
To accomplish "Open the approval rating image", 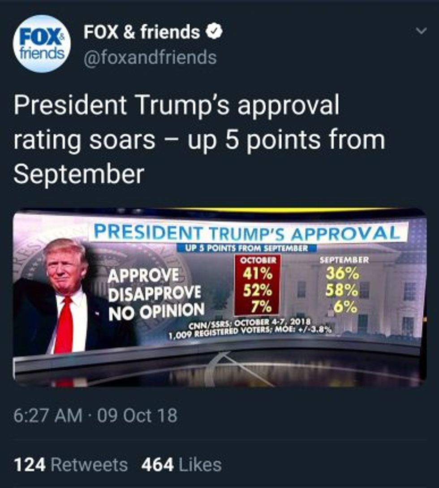I will coord(219,297).
